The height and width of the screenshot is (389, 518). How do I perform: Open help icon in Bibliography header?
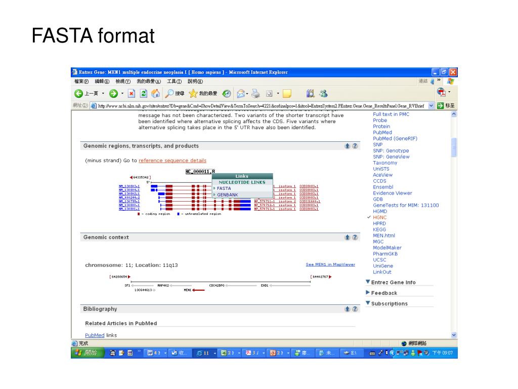355,309
